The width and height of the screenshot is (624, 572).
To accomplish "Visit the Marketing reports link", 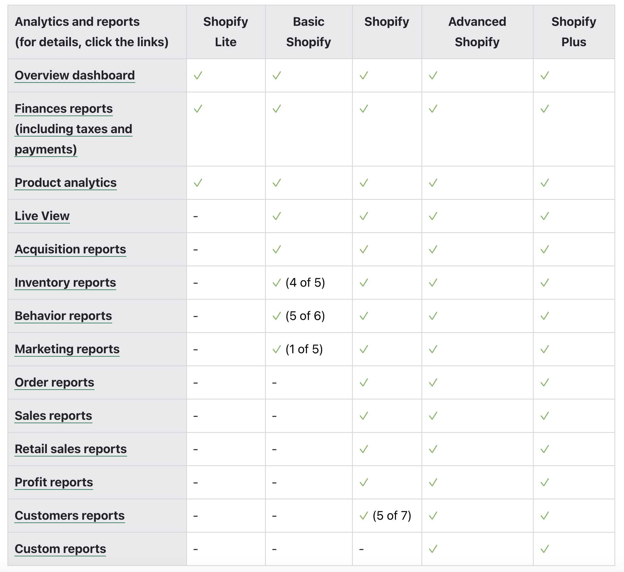I will [x=67, y=349].
